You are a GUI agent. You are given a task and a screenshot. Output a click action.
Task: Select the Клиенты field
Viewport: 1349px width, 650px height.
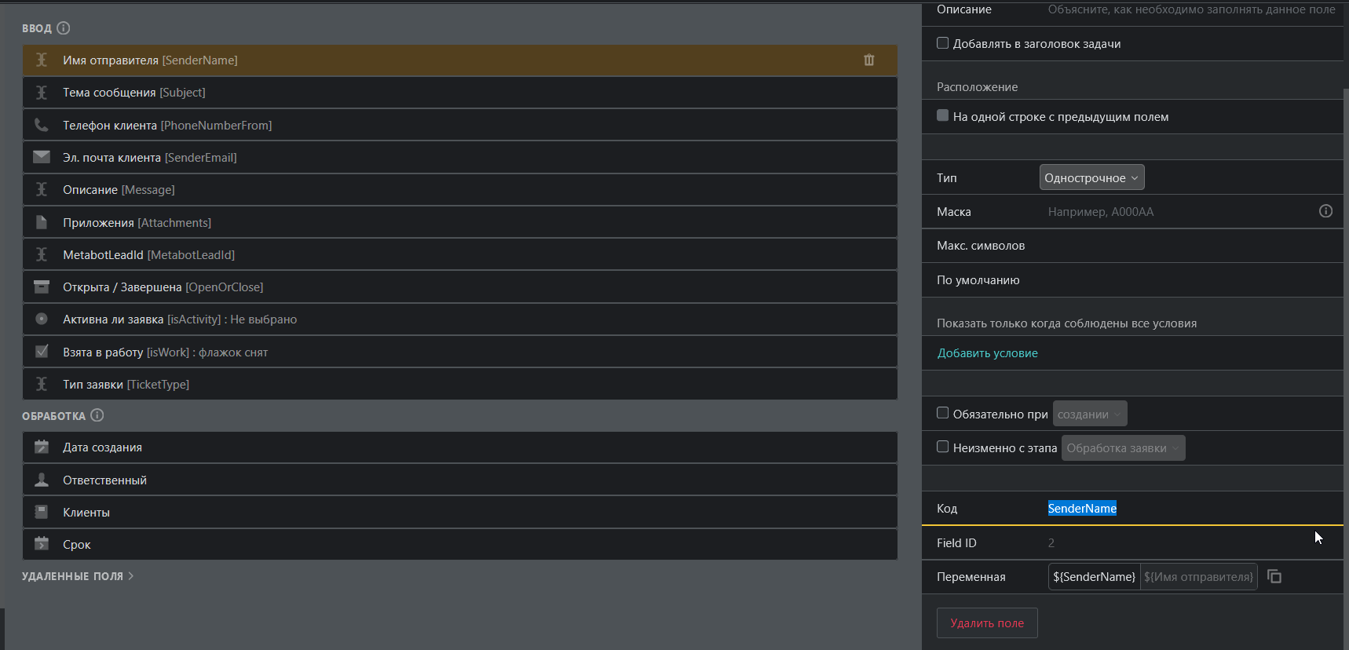coord(460,512)
